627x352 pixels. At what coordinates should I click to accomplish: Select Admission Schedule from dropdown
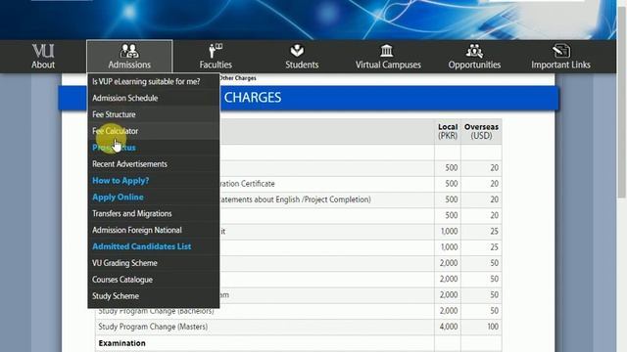point(124,98)
